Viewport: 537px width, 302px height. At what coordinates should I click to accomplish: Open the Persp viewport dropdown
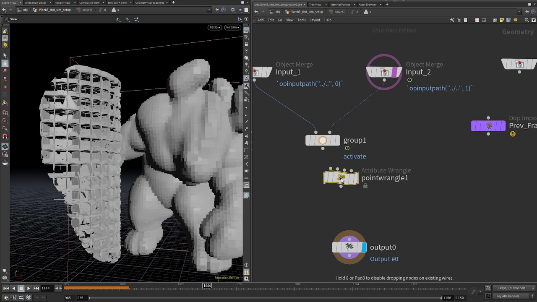[214, 27]
